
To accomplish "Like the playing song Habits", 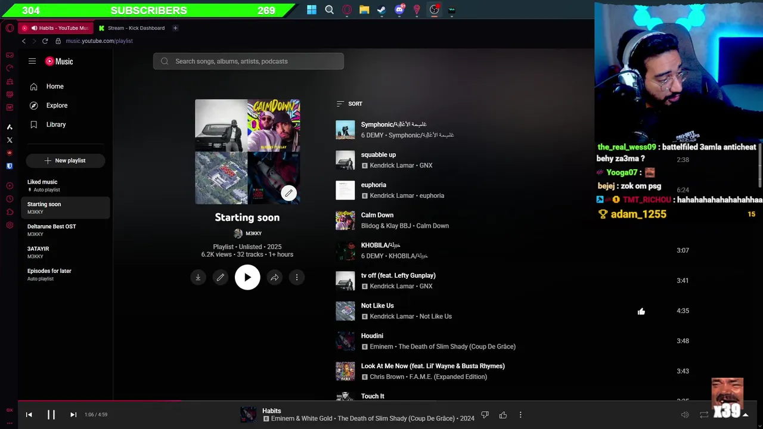I will coord(503,415).
